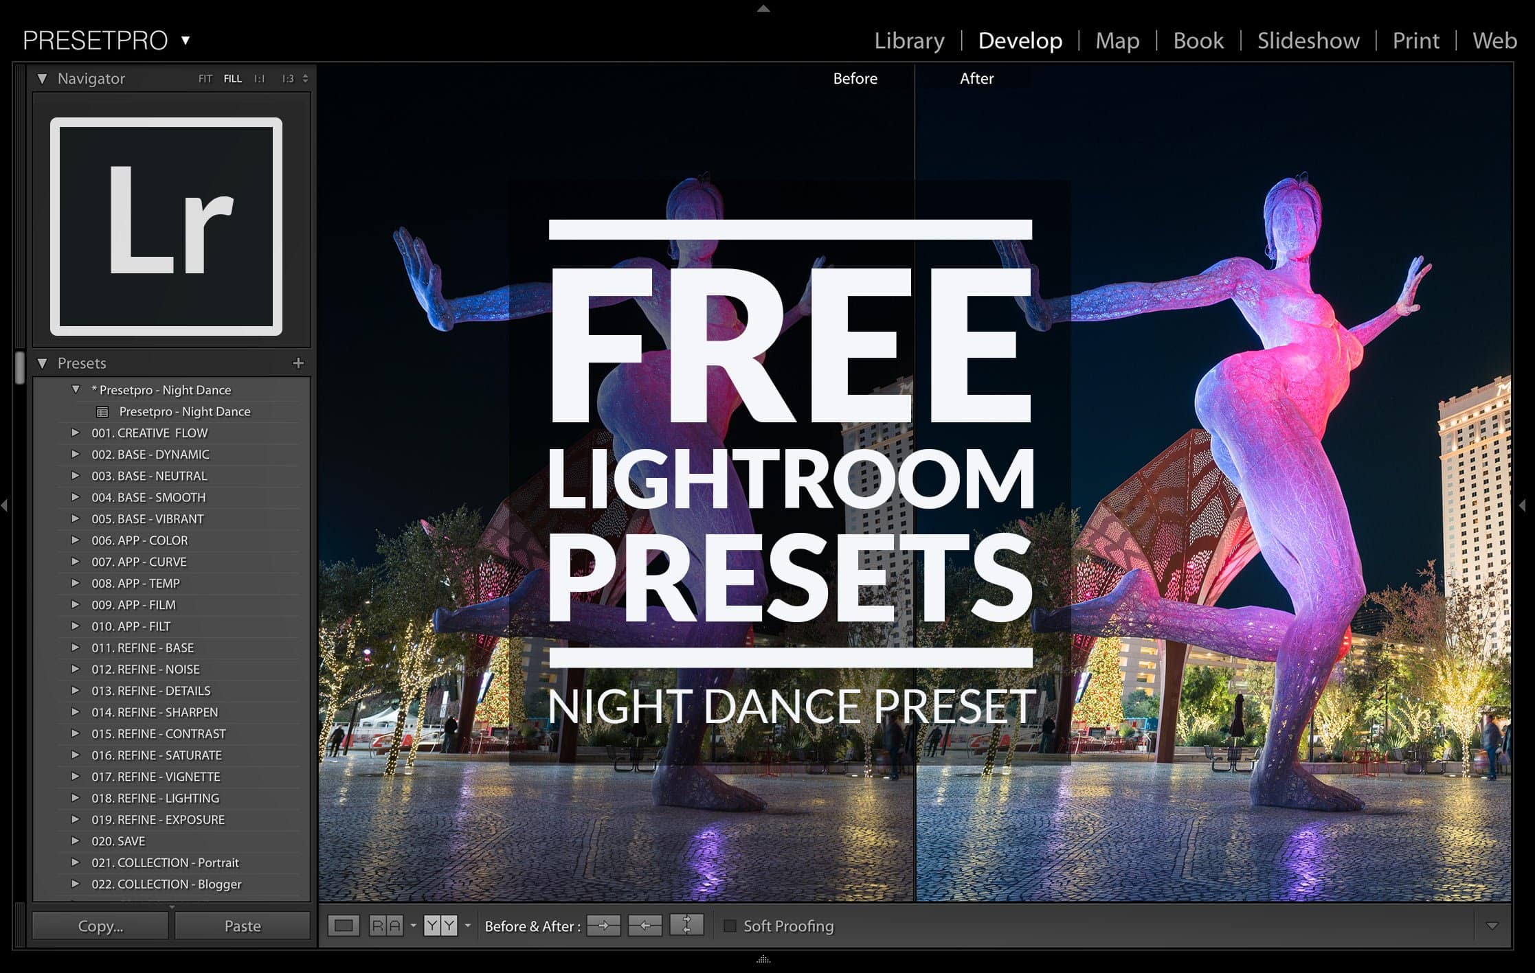Select the 007. APP - CURVE row

[x=179, y=562]
